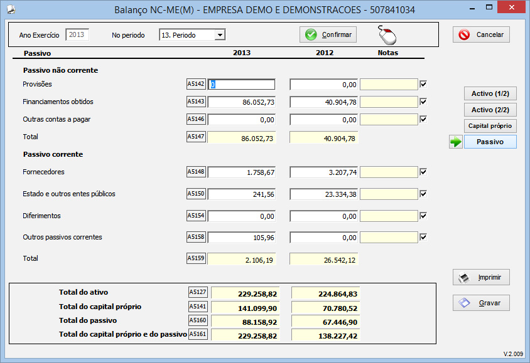Open the Capital próprio page

(x=490, y=126)
